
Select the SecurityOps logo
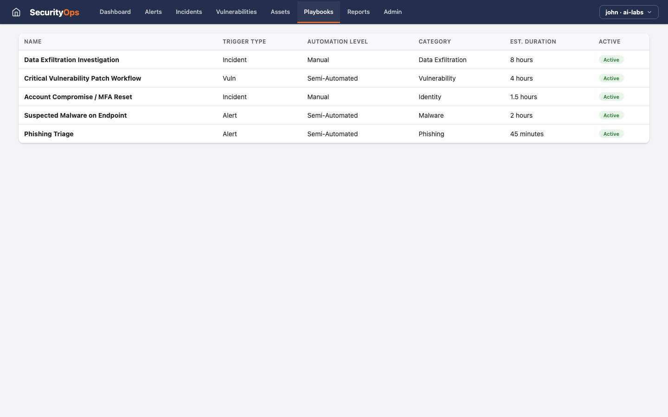[x=54, y=12]
